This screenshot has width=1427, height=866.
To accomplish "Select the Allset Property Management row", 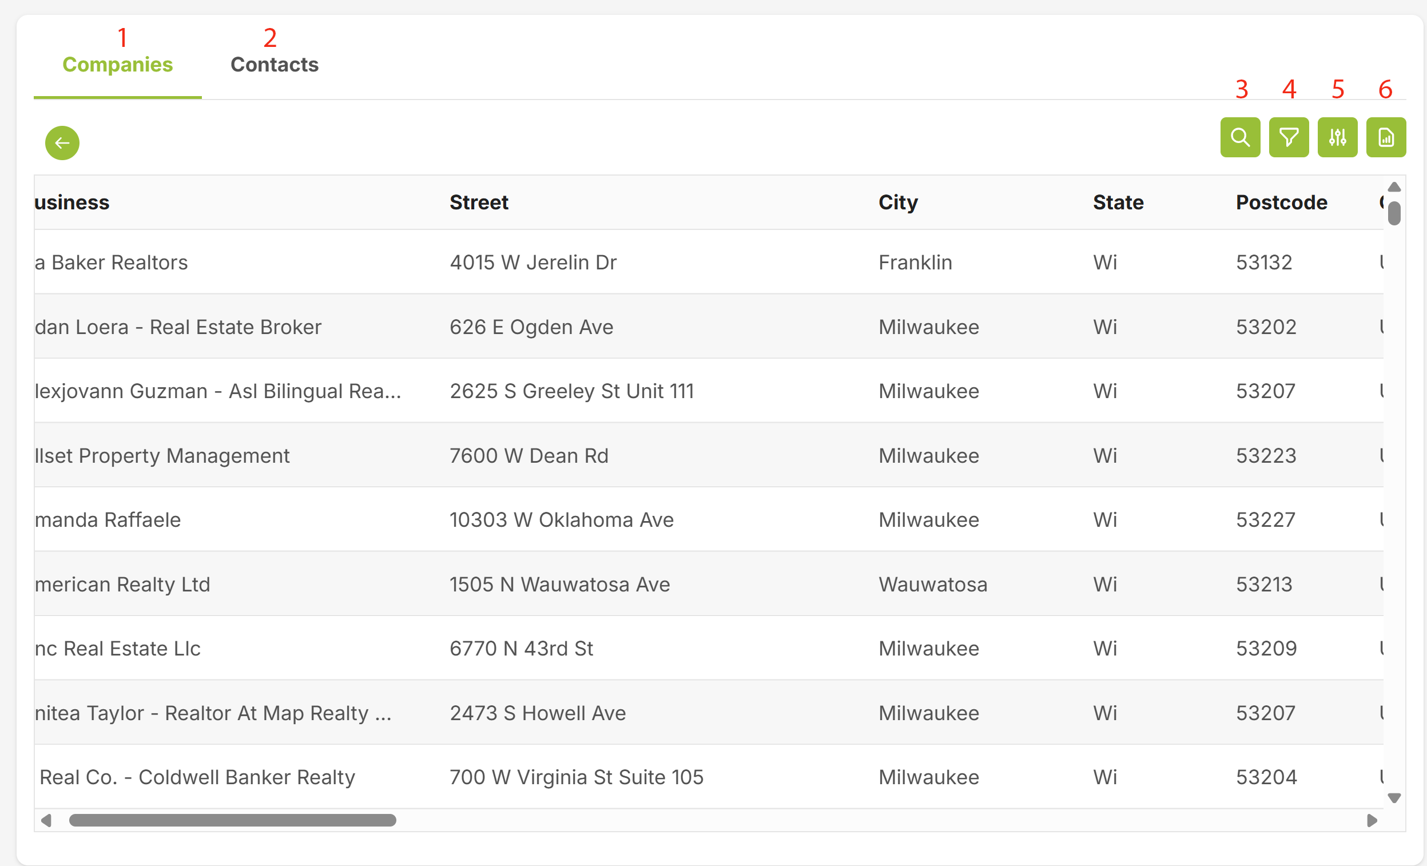I will (x=348, y=455).
